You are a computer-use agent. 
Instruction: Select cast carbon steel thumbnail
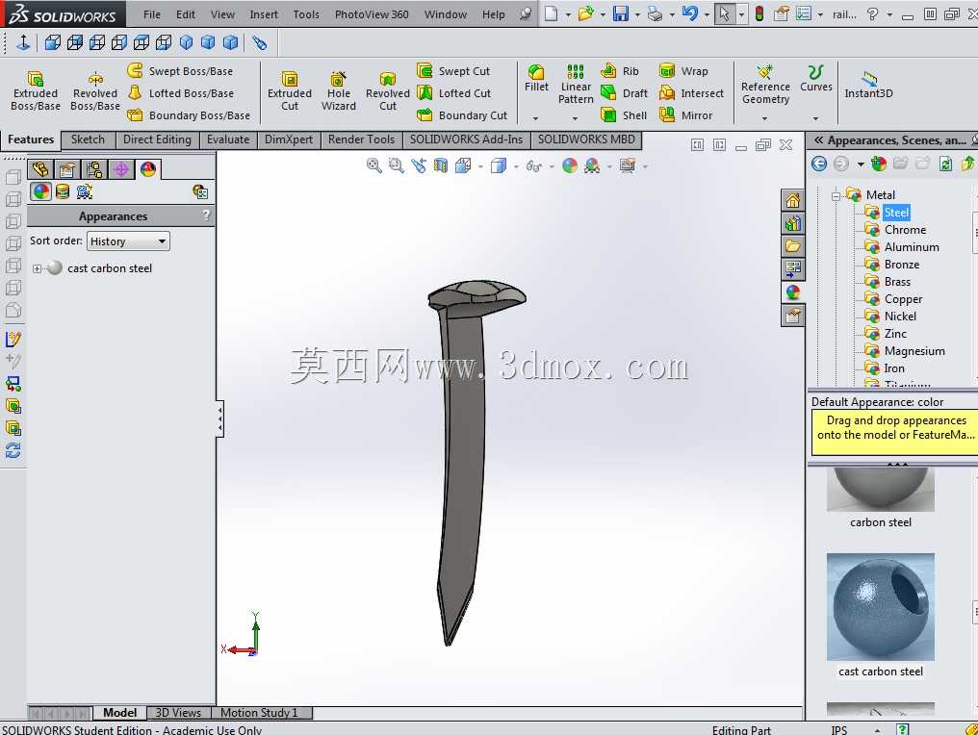[x=880, y=606]
